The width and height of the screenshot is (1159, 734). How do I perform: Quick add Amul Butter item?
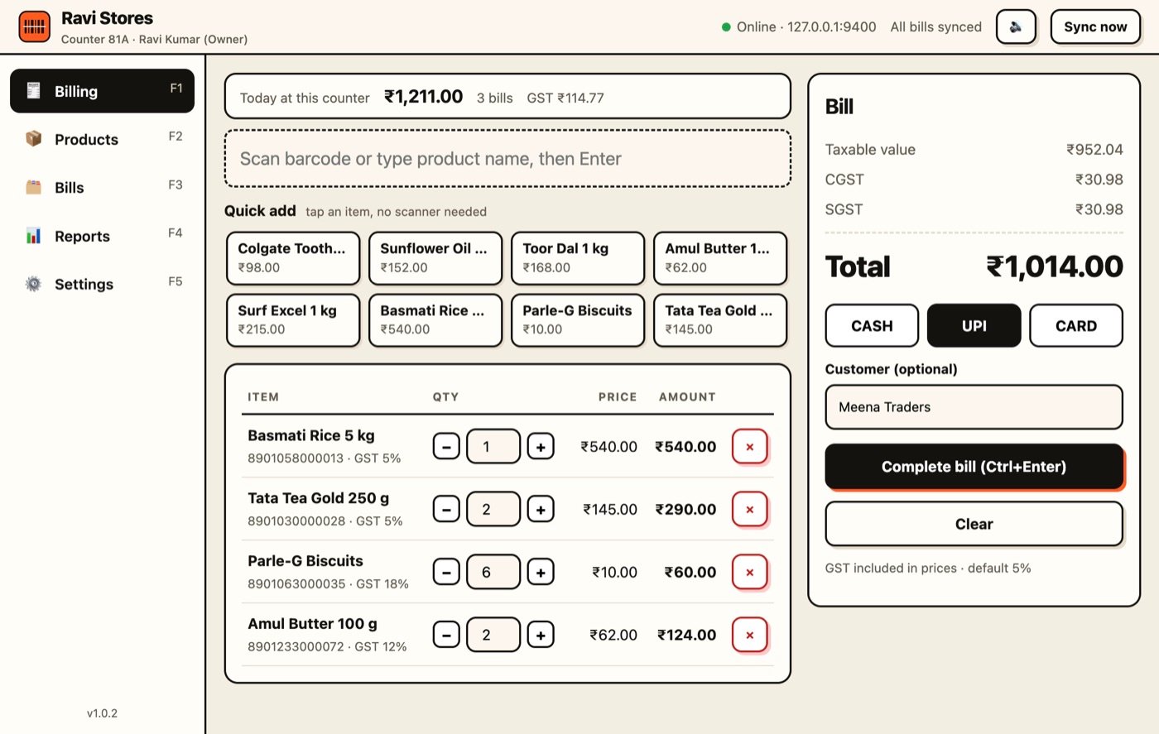coord(720,257)
